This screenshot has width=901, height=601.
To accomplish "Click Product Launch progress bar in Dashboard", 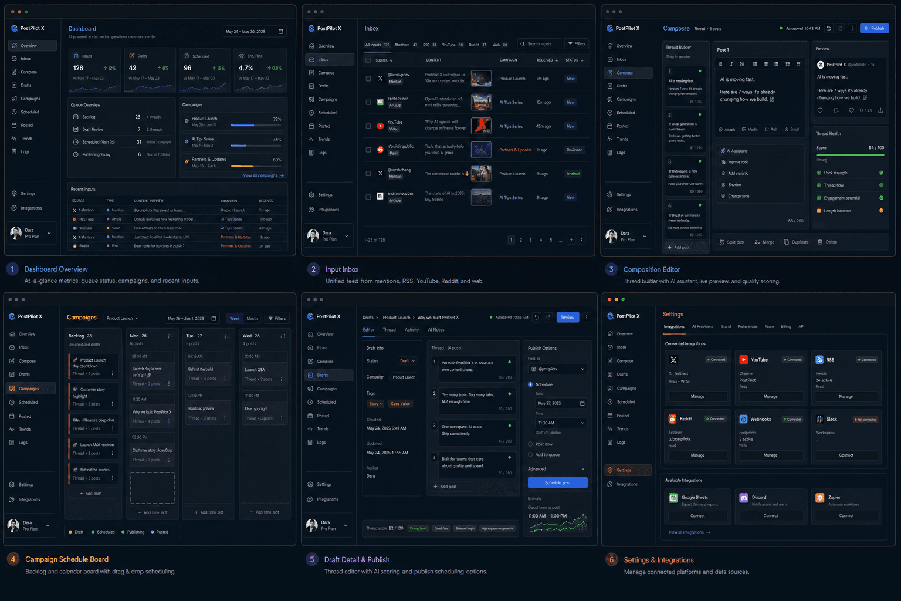I will click(256, 126).
